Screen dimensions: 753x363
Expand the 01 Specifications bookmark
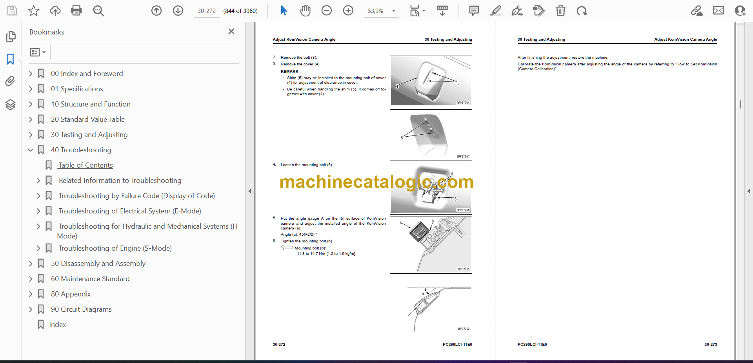point(31,88)
